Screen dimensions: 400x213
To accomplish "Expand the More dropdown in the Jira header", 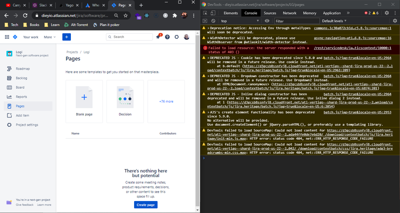I will click(50, 37).
